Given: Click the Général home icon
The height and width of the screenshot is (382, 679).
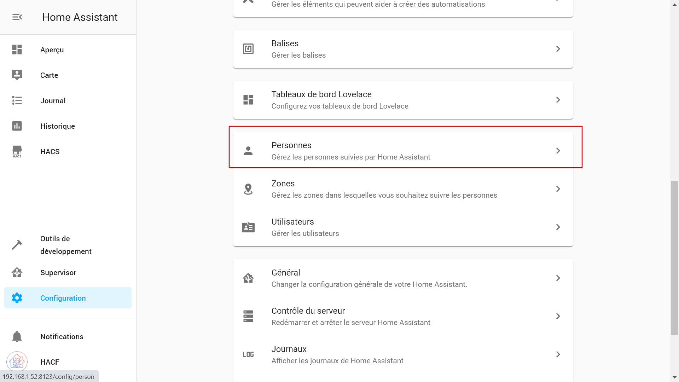Looking at the screenshot, I should (x=248, y=278).
